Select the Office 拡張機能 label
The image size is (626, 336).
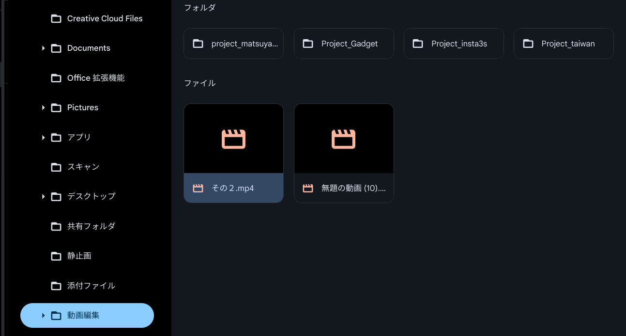pos(96,78)
